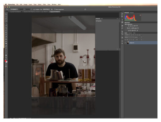Add a Brightness/Contrast adjustment icon
The height and width of the screenshot is (122, 161).
pyautogui.click(x=129, y=26)
